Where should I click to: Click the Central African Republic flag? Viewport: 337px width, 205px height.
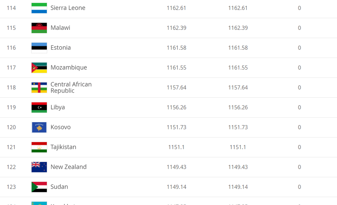pyautogui.click(x=39, y=87)
